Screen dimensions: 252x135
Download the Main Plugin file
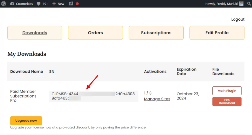coord(227,91)
